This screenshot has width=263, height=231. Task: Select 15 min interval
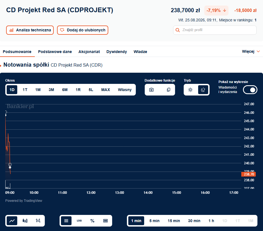pyautogui.click(x=174, y=221)
